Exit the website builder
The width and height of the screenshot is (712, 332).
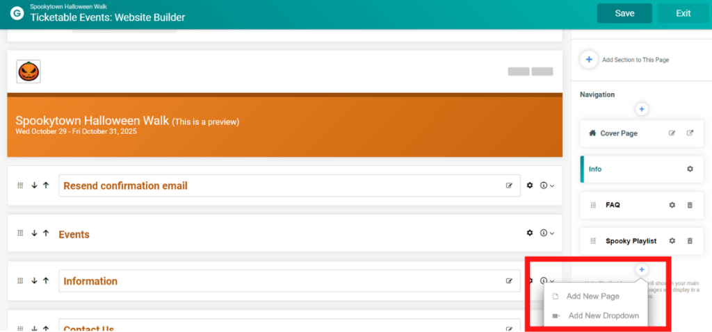pyautogui.click(x=683, y=13)
